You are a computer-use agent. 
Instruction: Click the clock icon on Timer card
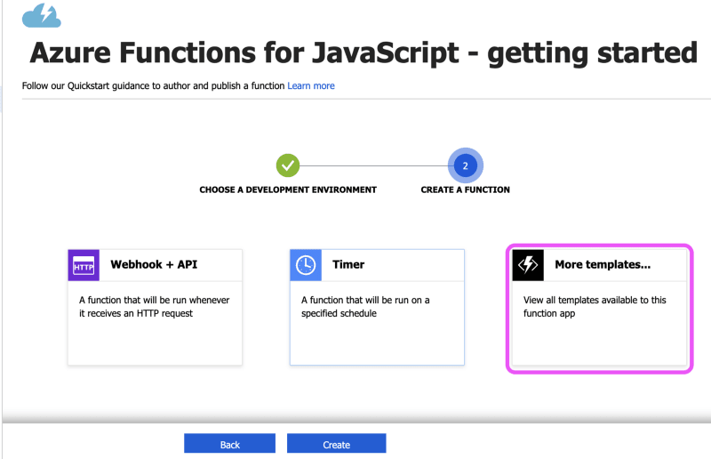[306, 265]
